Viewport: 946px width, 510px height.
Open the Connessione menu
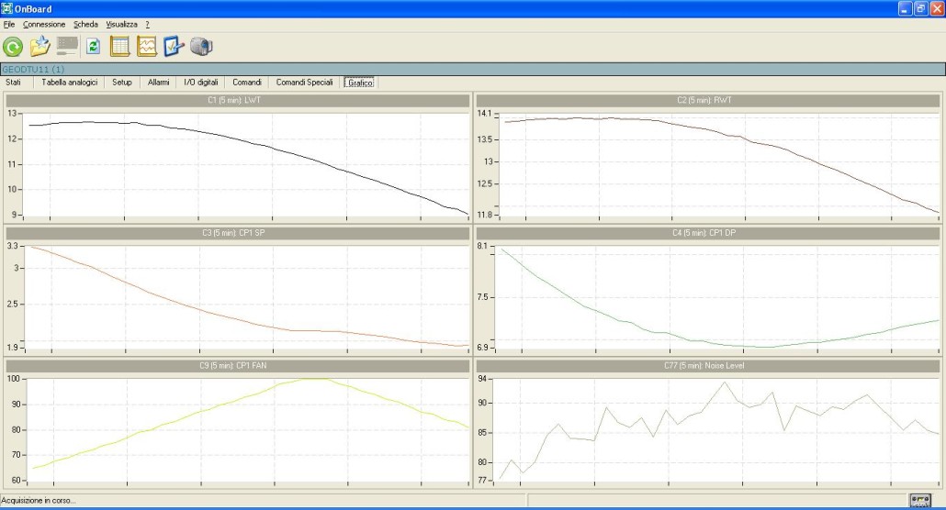coord(44,24)
